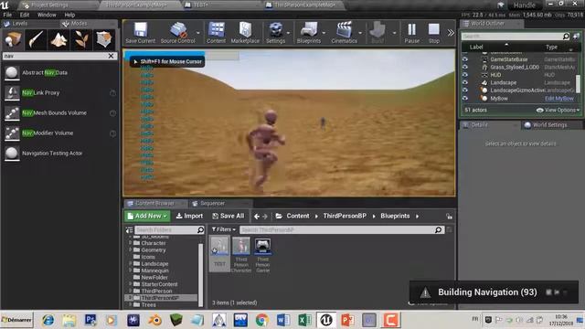Click folder tree scrollbar in Content Browser

click(x=201, y=274)
